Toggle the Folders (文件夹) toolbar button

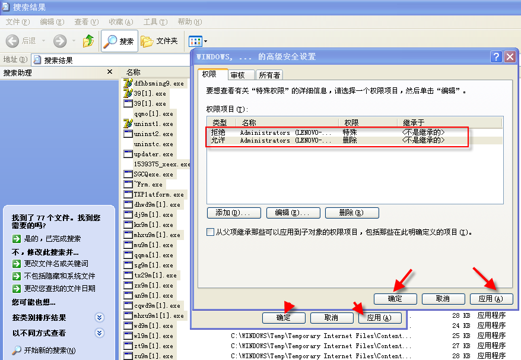(x=160, y=41)
